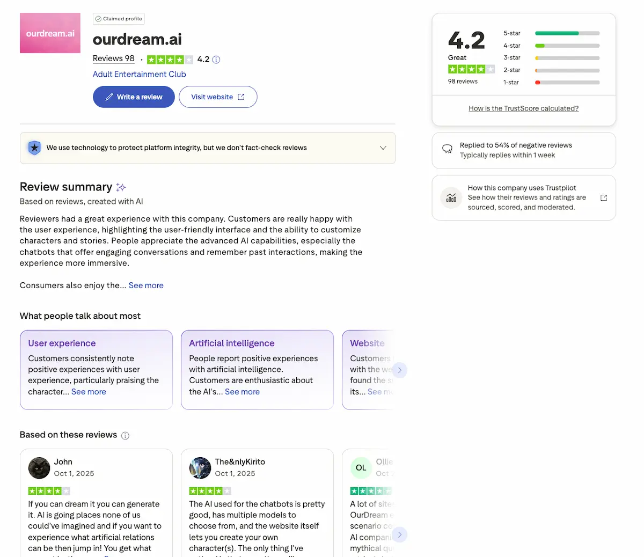Open How is the TrustScore calculated
The width and height of the screenshot is (644, 557).
523,108
